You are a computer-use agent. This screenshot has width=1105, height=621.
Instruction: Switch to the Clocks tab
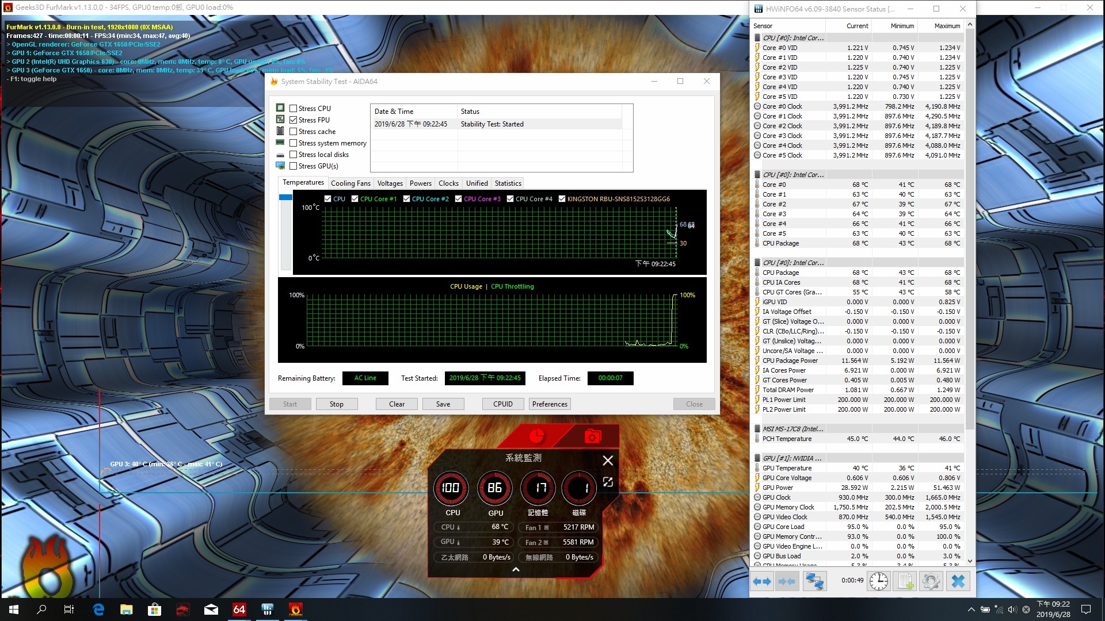tap(448, 183)
